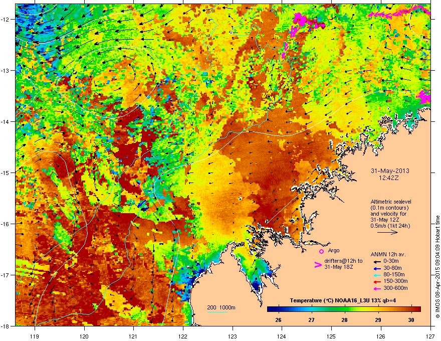This screenshot has height=341, width=441.
Task: Click the cyan 200 1000m depth contour line sample
Action: tap(217, 312)
